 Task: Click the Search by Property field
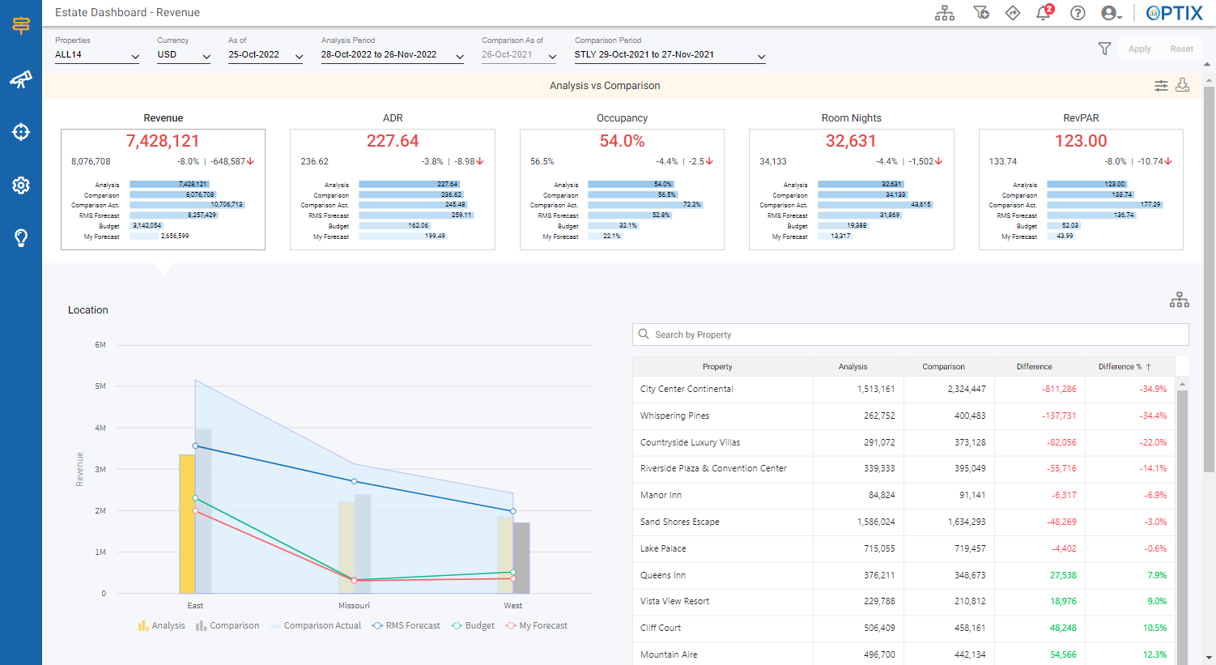click(x=910, y=335)
